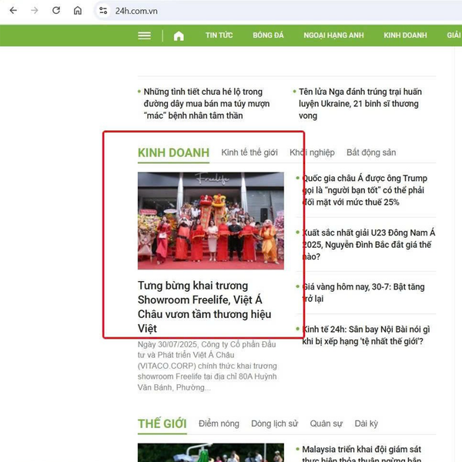Open article Xuất sắc nhất giải U23 Đông Nam Á

pyautogui.click(x=369, y=245)
